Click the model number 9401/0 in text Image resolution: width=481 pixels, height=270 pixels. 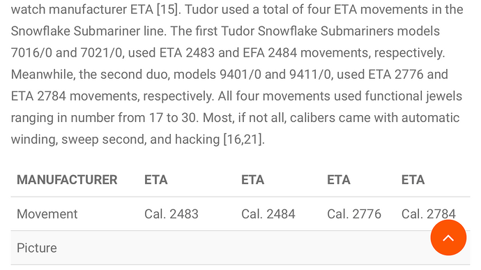click(240, 75)
